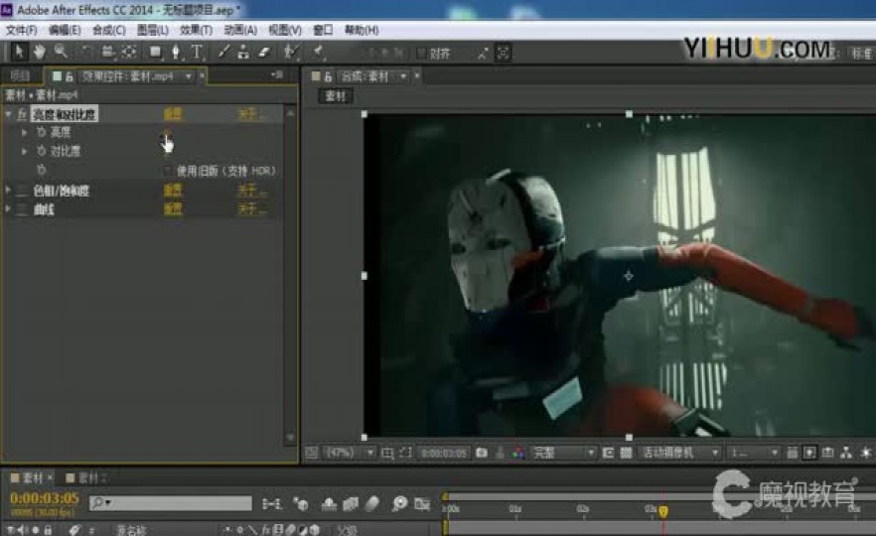Toggle the Brainstorm icon in timeline

[x=399, y=504]
